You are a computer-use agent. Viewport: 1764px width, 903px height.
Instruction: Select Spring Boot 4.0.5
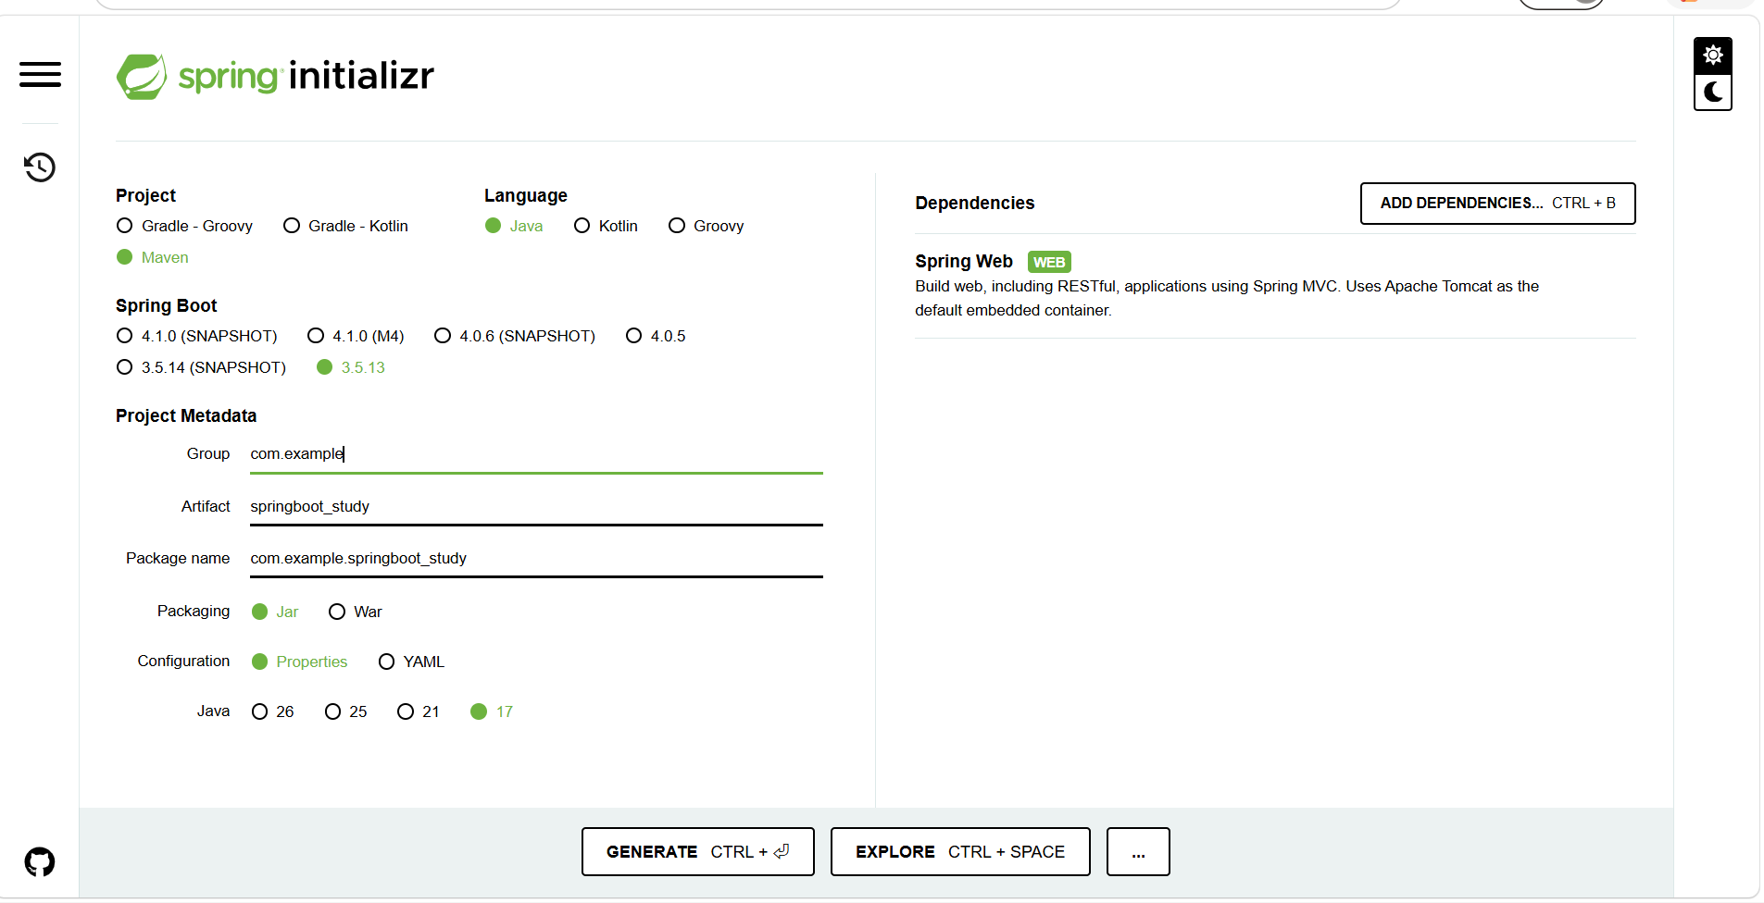pos(656,336)
